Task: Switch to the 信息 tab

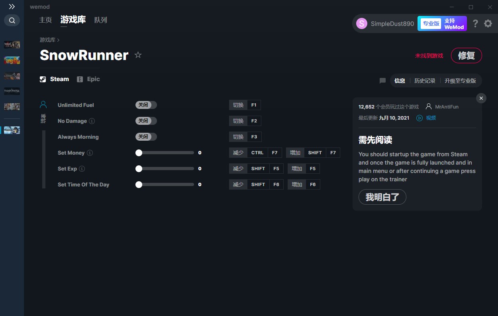Action: 400,81
